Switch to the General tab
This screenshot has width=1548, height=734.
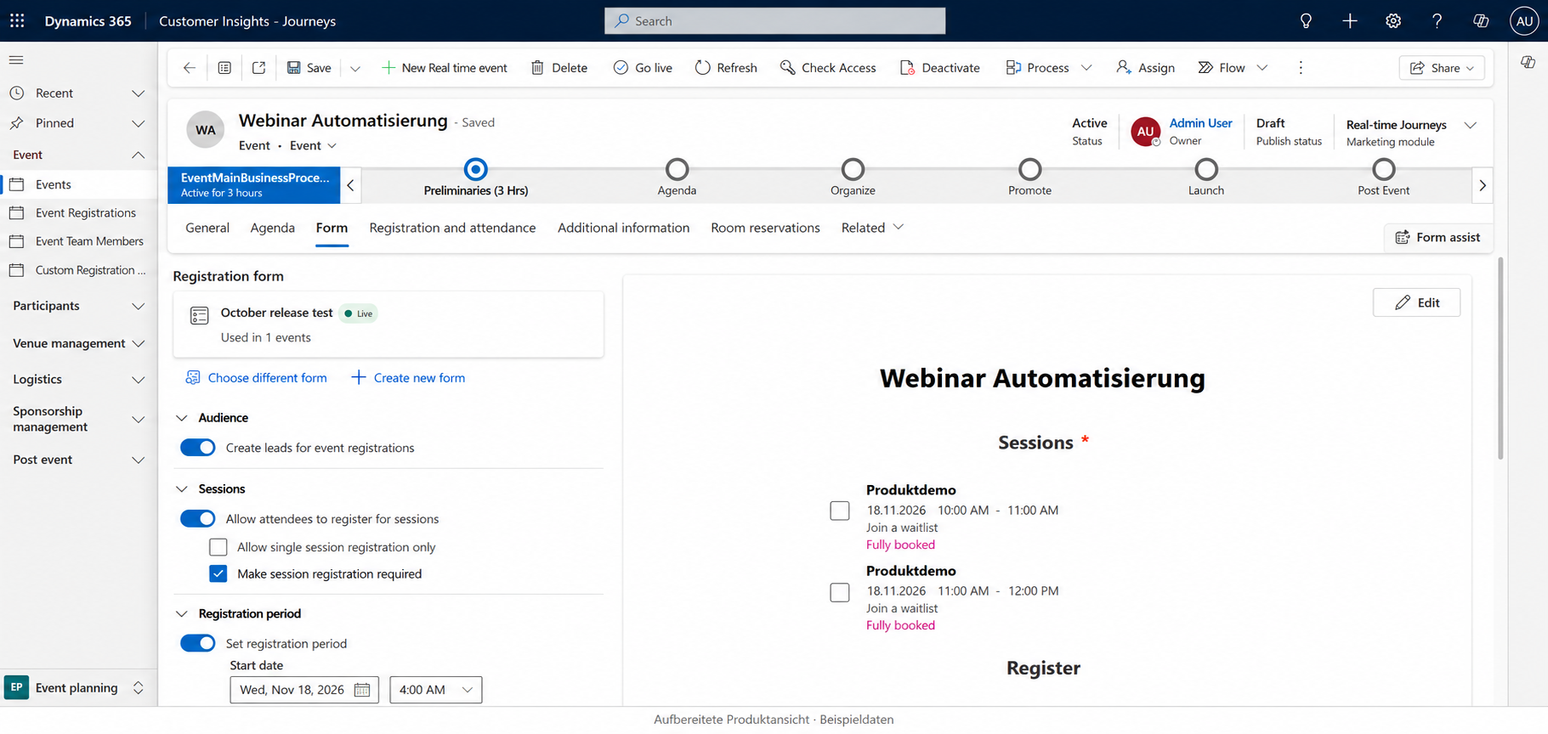(x=207, y=228)
